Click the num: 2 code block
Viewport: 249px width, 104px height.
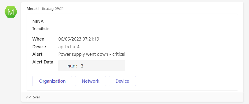coord(75,66)
